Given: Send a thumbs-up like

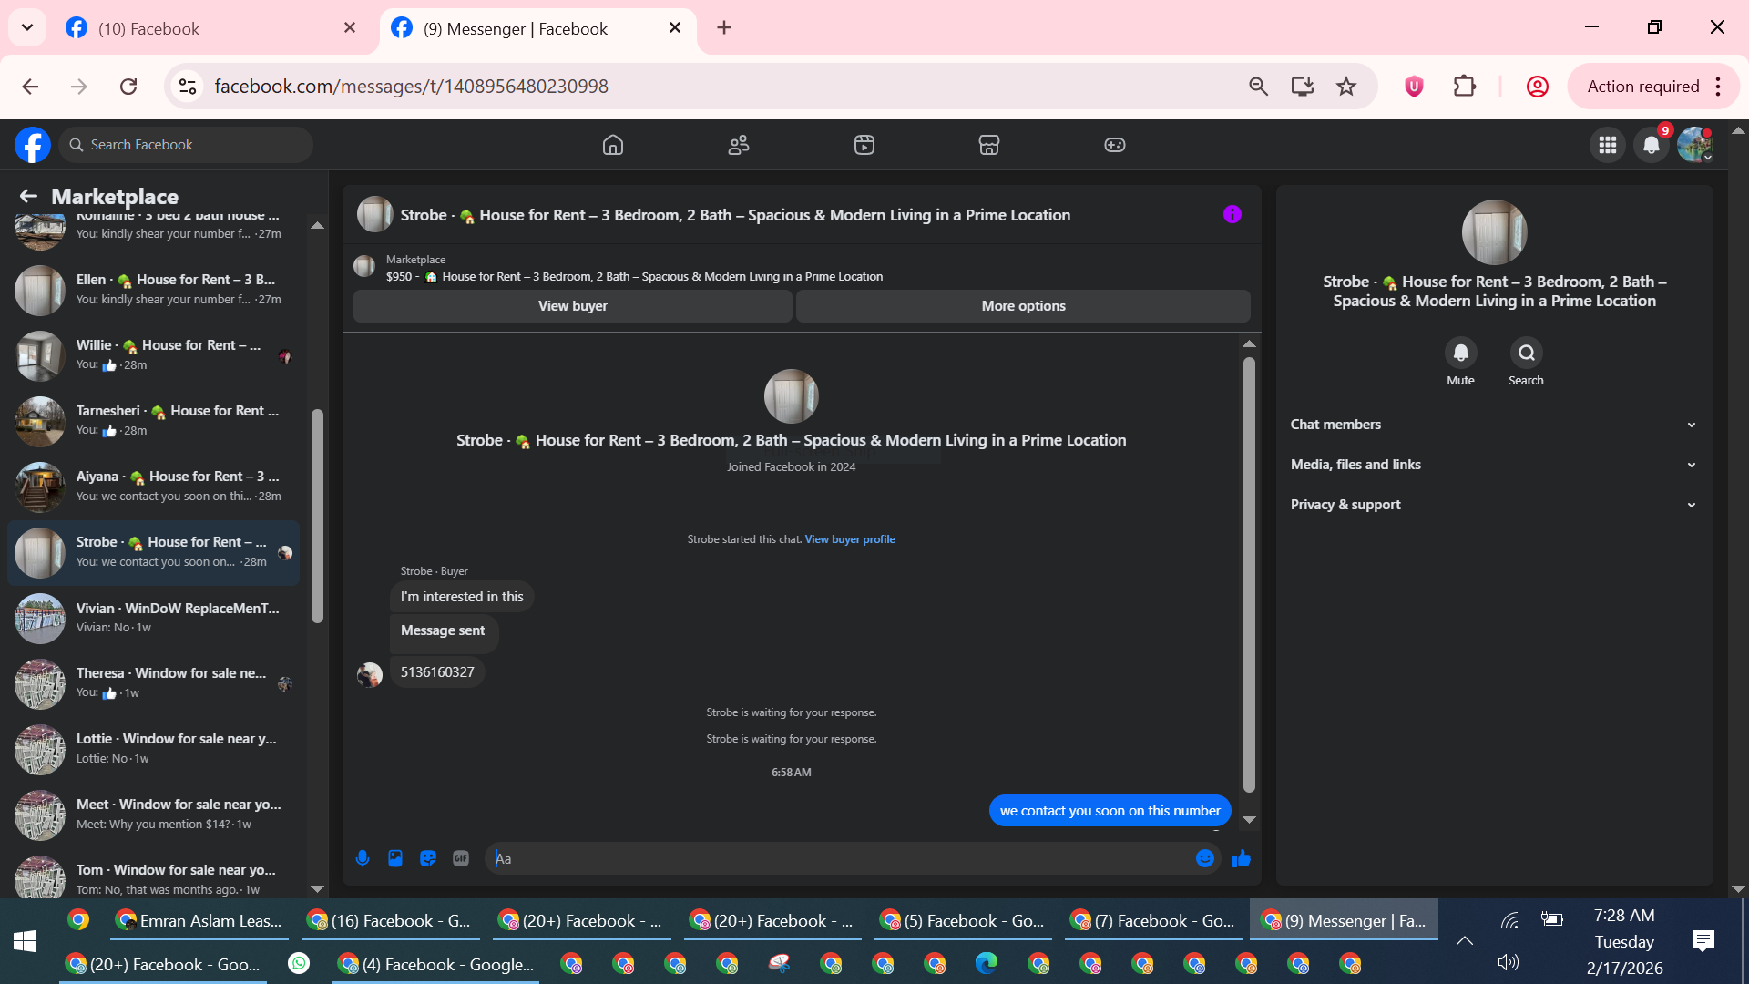Looking at the screenshot, I should (1241, 858).
